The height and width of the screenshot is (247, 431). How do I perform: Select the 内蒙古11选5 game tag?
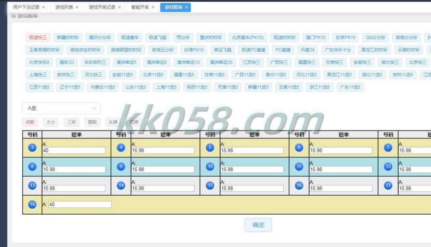point(103,87)
